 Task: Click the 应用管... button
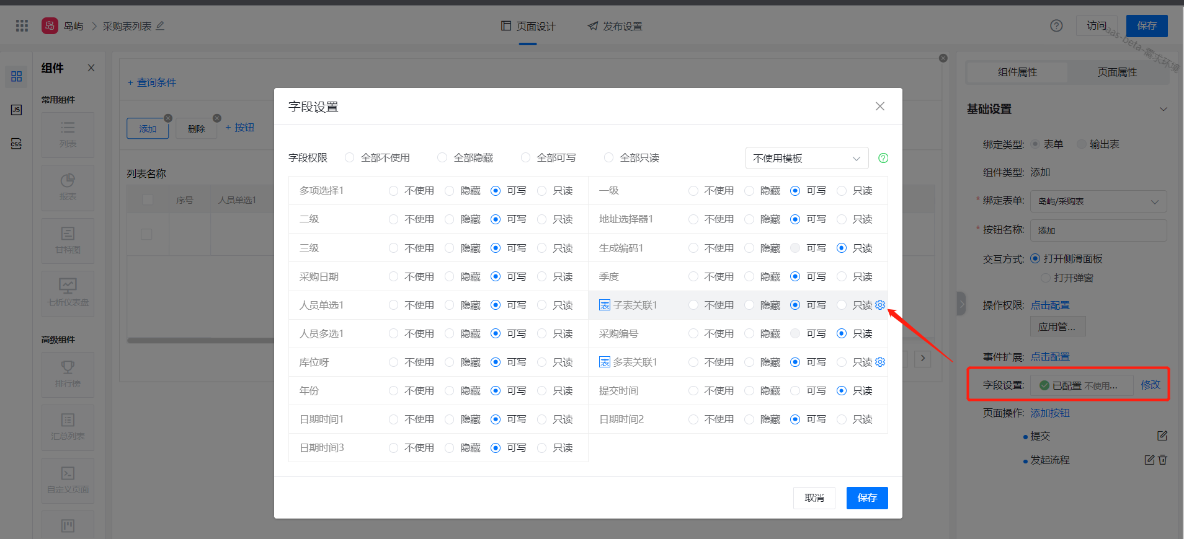(x=1057, y=326)
